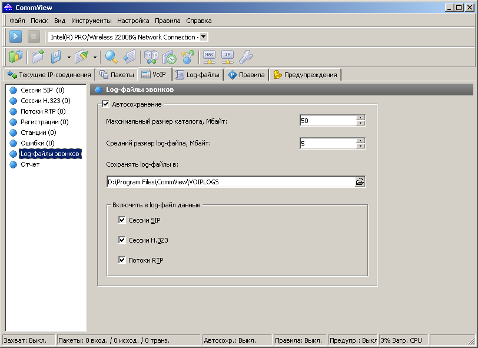Select Станции (0) in the sidebar
Image resolution: width=478 pixels, height=348 pixels.
[x=38, y=132]
